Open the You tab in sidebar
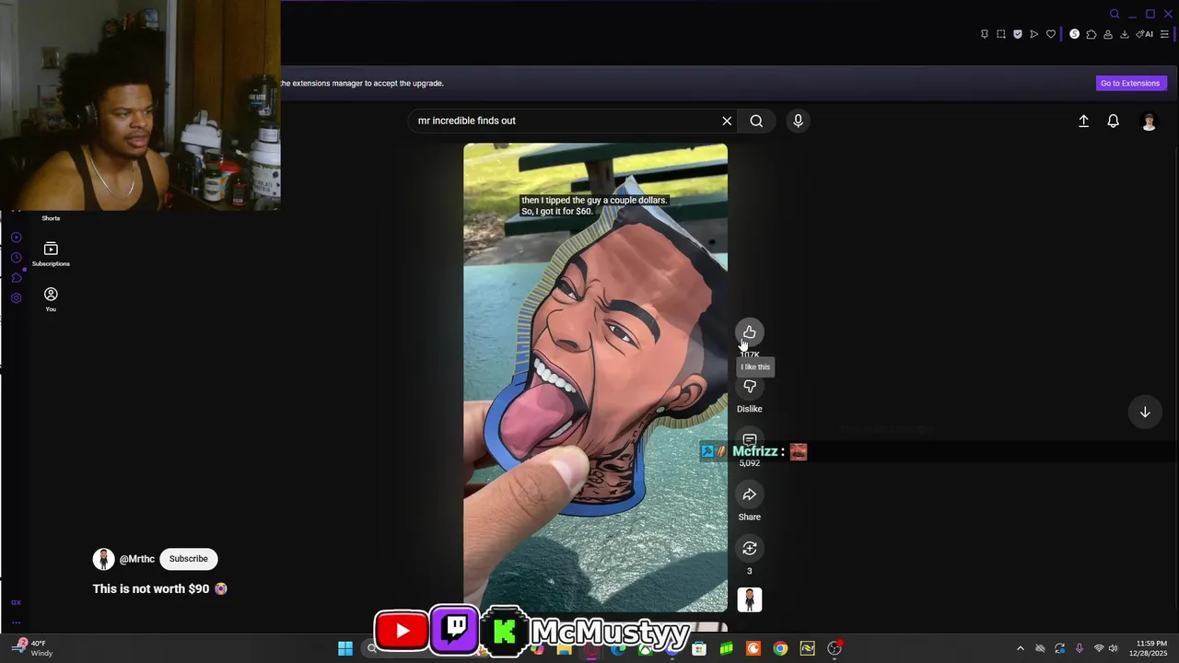Viewport: 1179px width, 663px height. point(51,299)
